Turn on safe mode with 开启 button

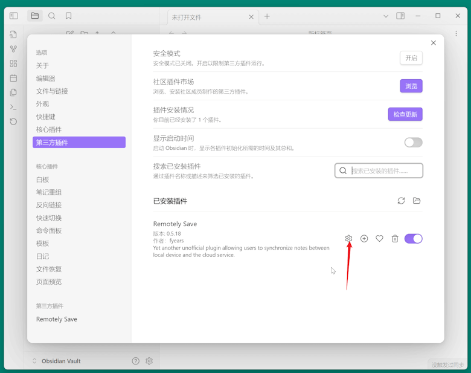(x=411, y=58)
